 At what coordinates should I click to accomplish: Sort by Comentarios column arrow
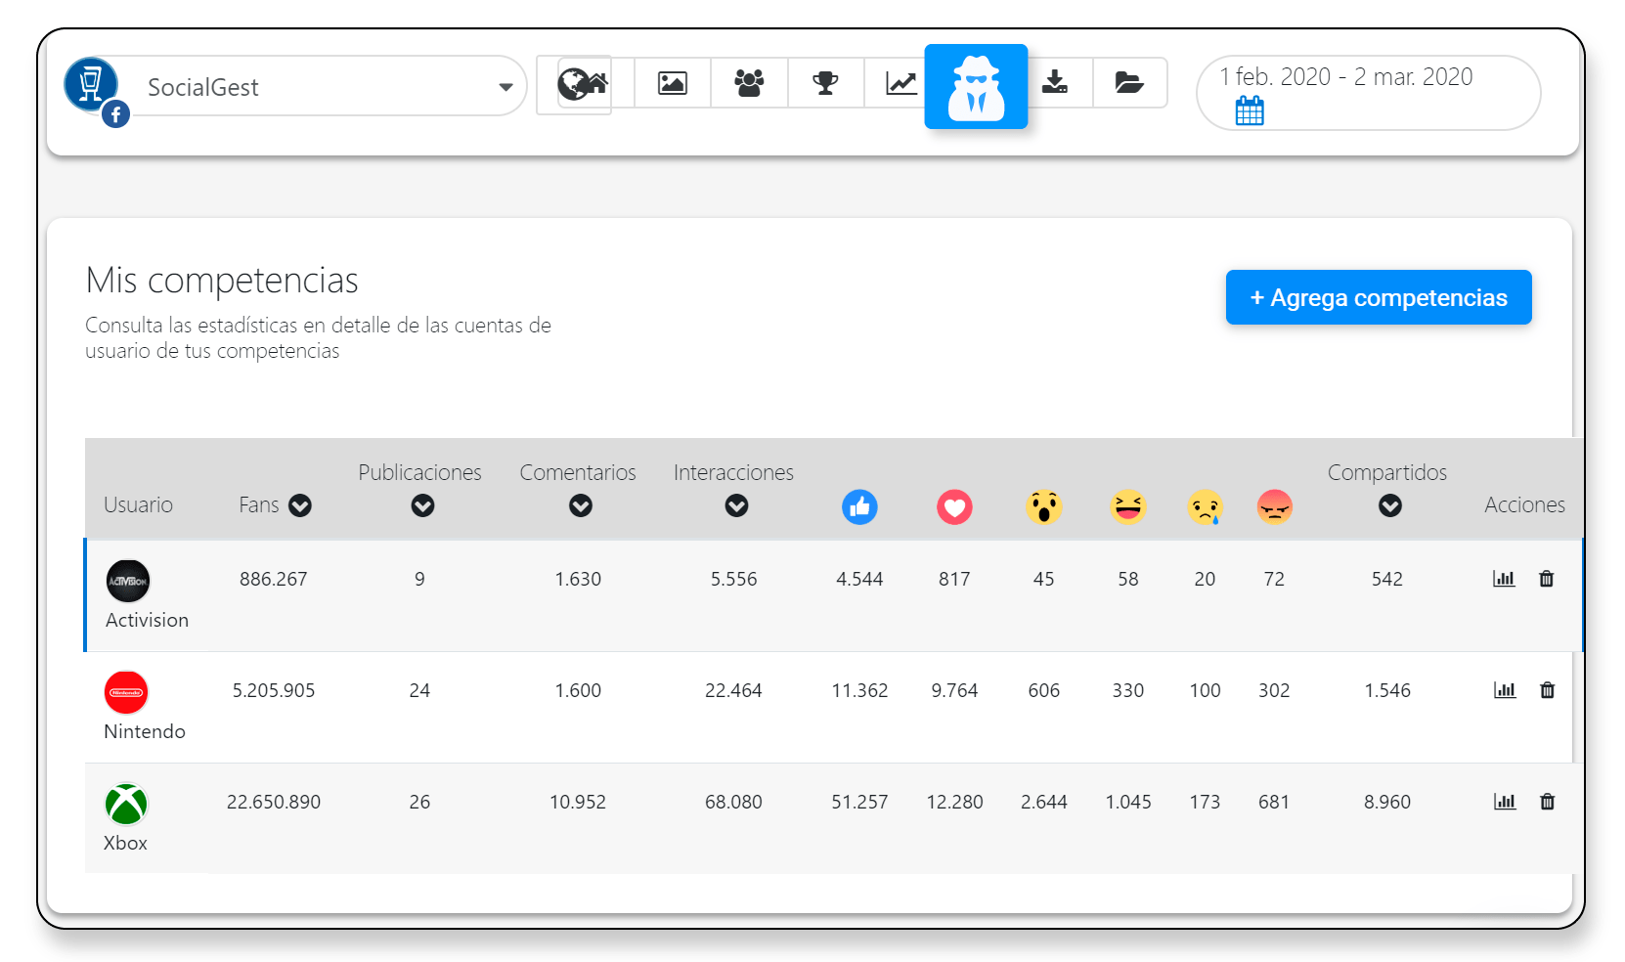581,505
